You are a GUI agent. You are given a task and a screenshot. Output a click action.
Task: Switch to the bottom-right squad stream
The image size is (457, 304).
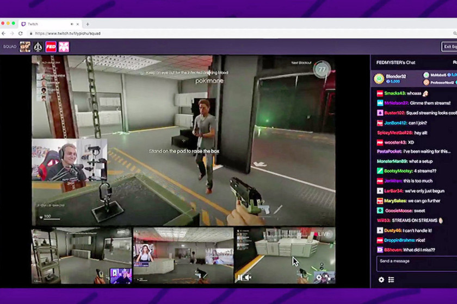(x=285, y=256)
